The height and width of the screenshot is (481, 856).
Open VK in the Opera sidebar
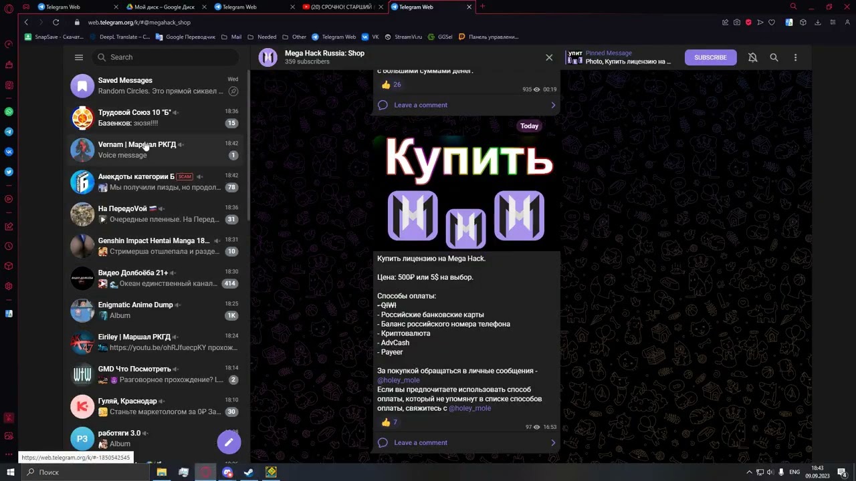click(9, 152)
